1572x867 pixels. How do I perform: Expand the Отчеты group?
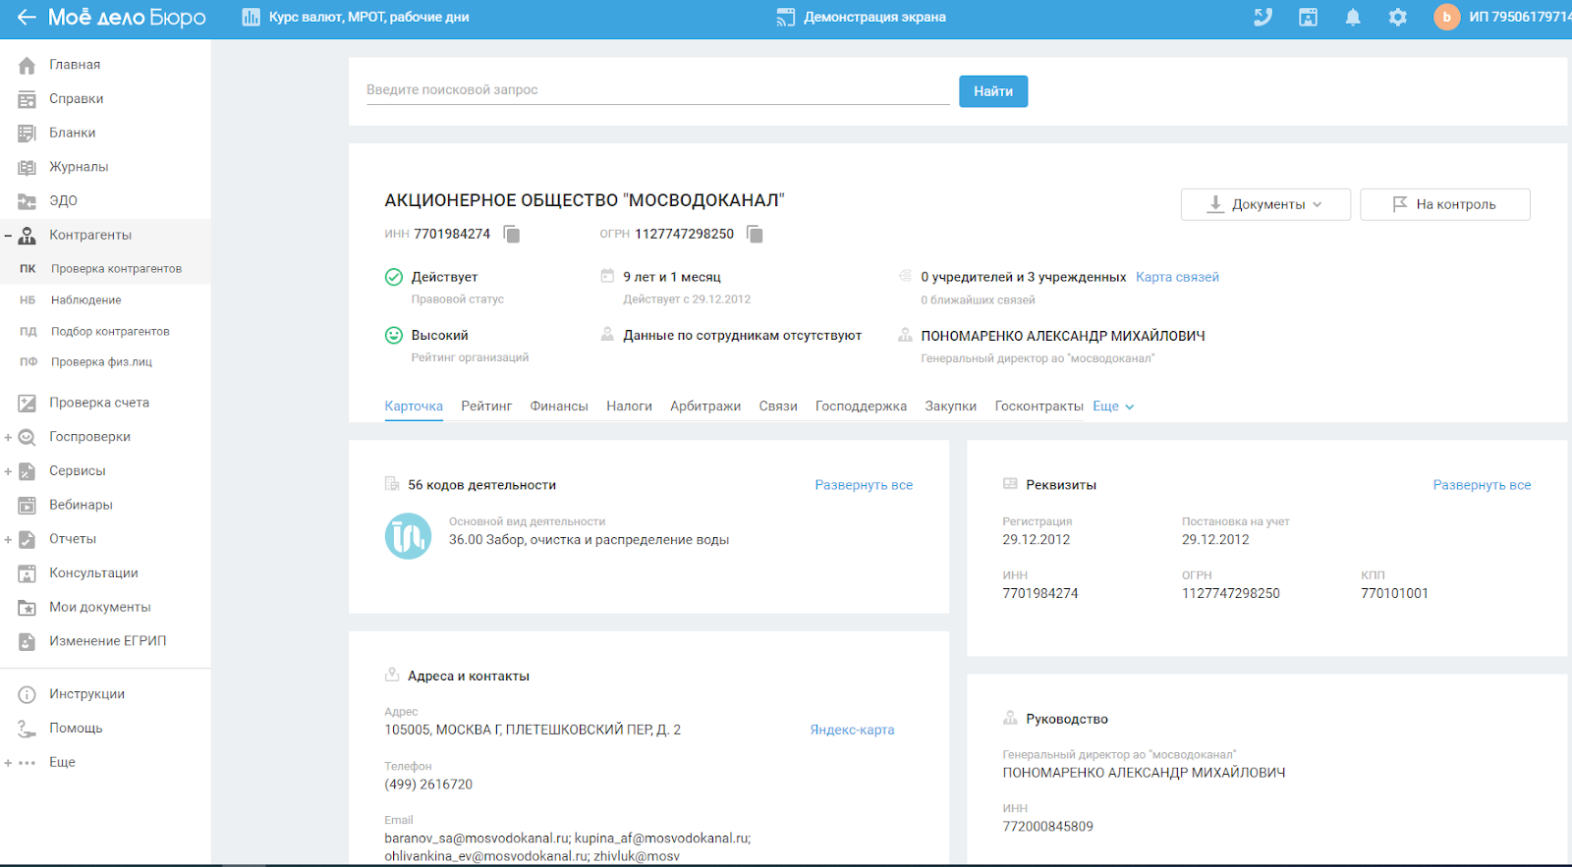tap(8, 540)
